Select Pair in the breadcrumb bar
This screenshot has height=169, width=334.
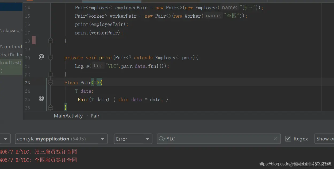[x=95, y=116]
